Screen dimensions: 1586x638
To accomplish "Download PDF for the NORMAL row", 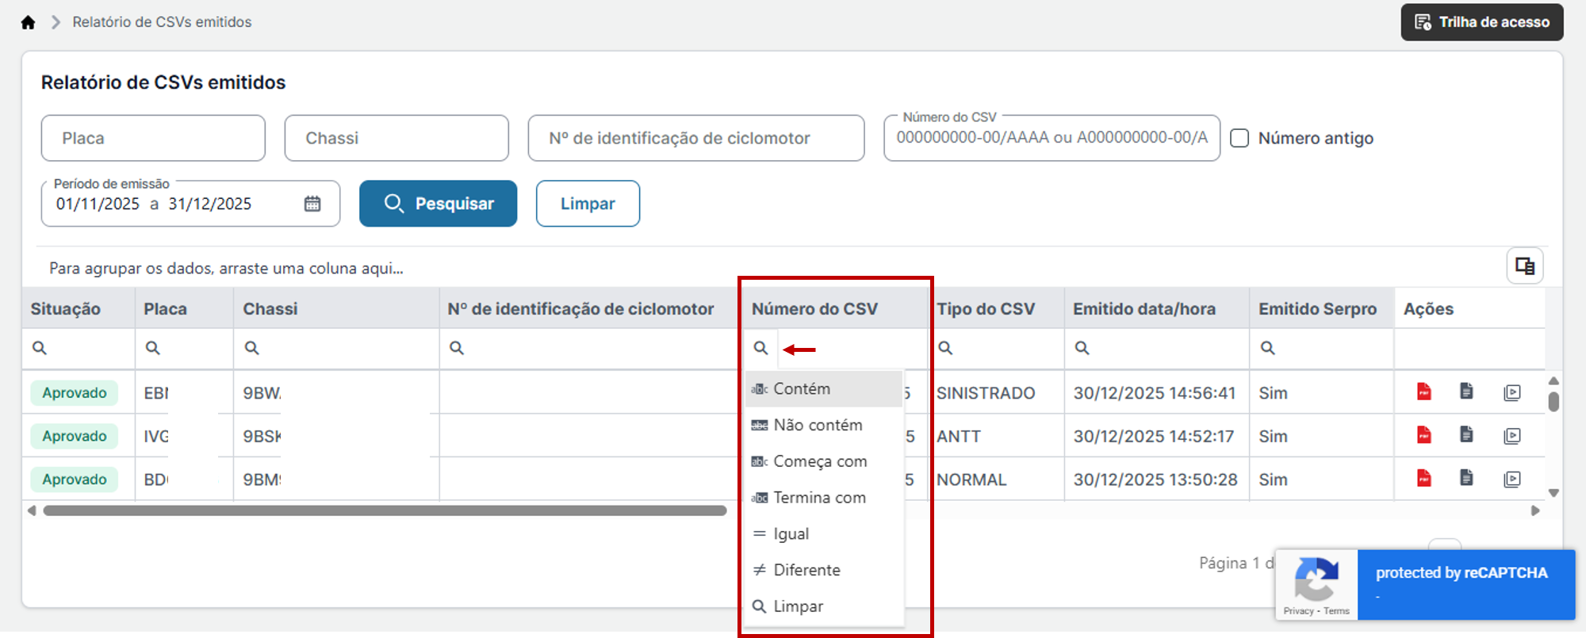I will 1424,478.
